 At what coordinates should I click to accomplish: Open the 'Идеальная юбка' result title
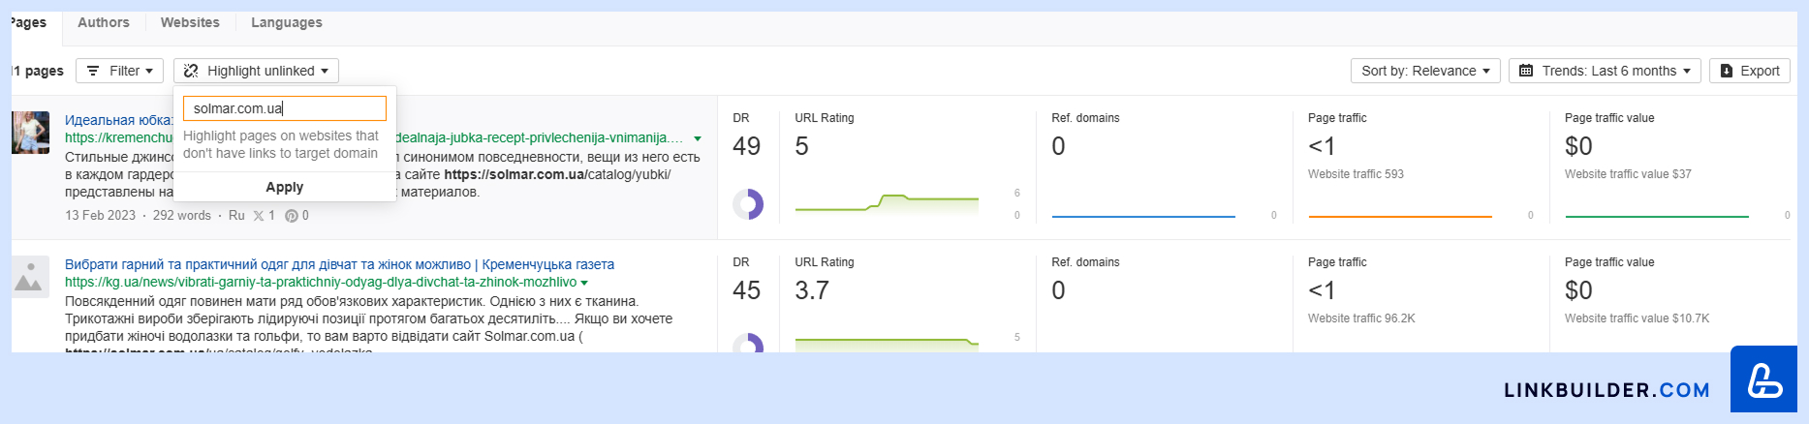coord(119,120)
